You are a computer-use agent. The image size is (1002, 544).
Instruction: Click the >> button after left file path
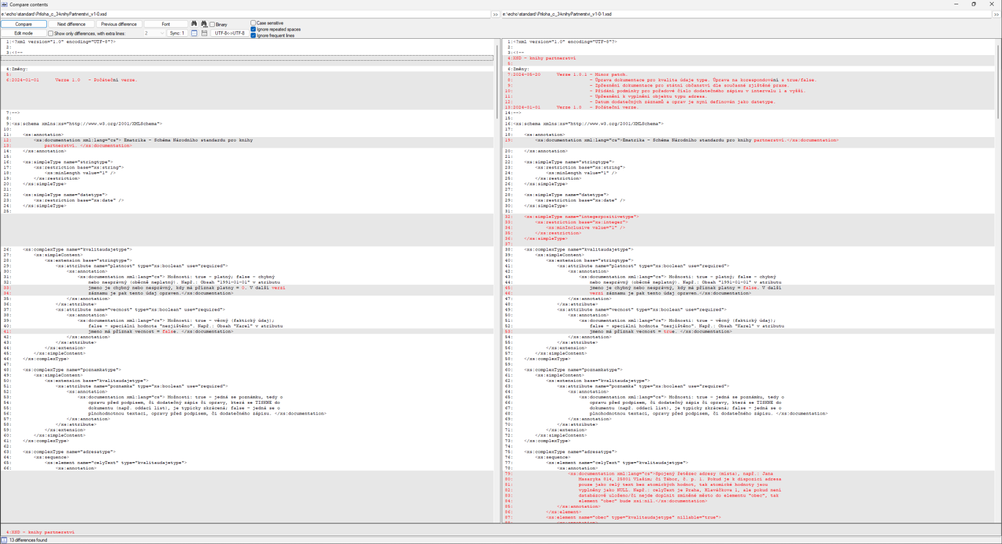click(x=495, y=14)
